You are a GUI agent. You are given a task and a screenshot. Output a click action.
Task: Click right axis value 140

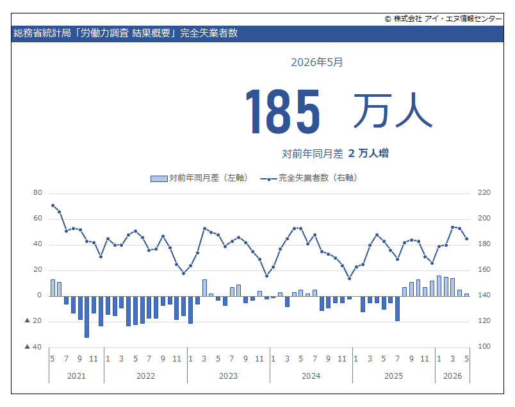[x=484, y=295]
